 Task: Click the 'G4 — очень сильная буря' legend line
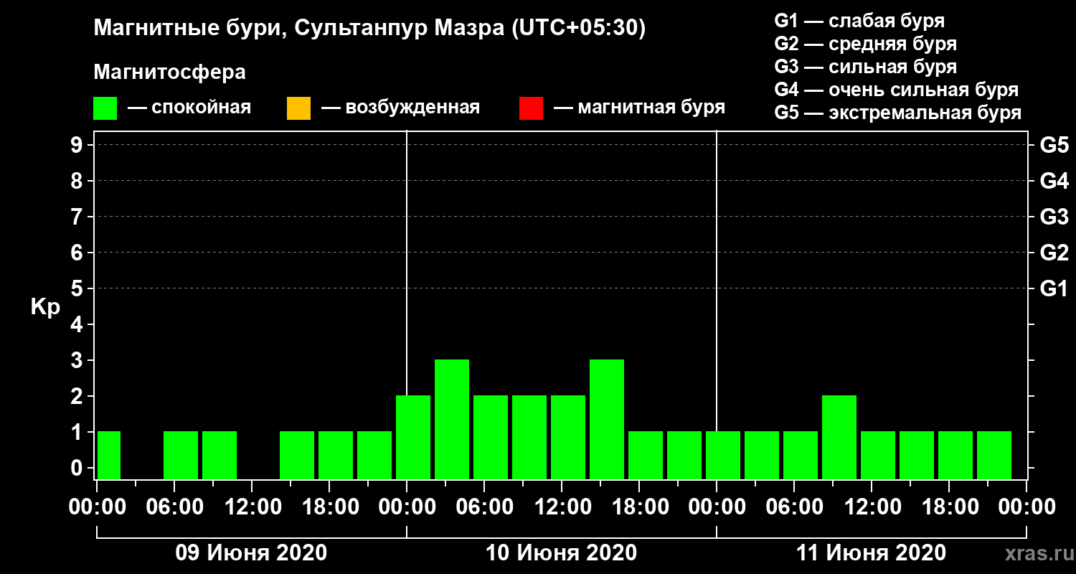pyautogui.click(x=897, y=90)
